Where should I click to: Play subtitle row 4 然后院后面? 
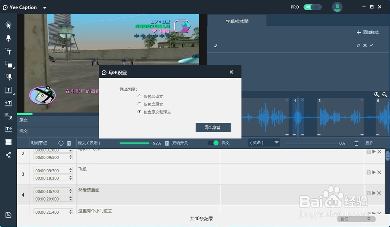tap(374, 193)
